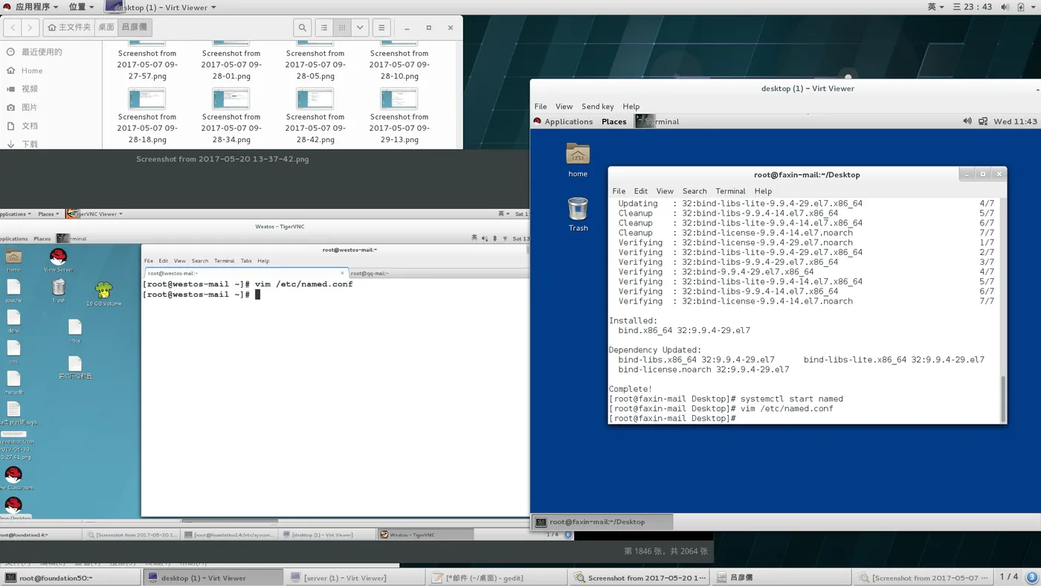The image size is (1041, 586).
Task: Open 位置 menu in top panel
Action: [81, 7]
